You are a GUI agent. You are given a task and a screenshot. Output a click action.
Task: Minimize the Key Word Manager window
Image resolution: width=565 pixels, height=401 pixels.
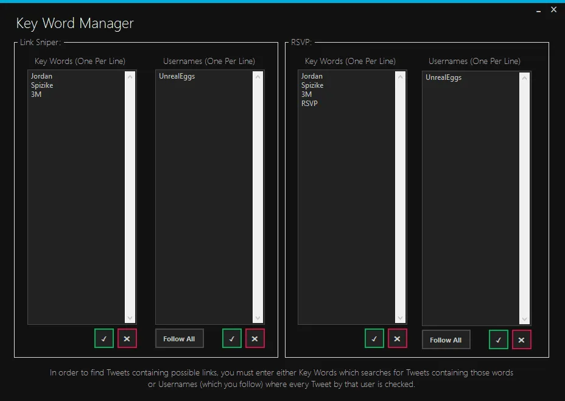(x=538, y=10)
